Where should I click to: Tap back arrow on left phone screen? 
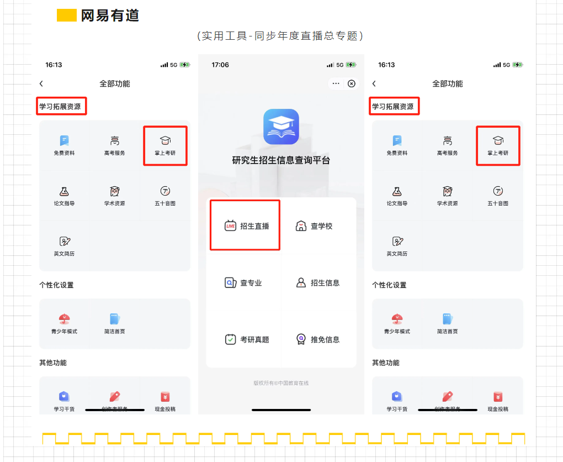click(x=41, y=84)
